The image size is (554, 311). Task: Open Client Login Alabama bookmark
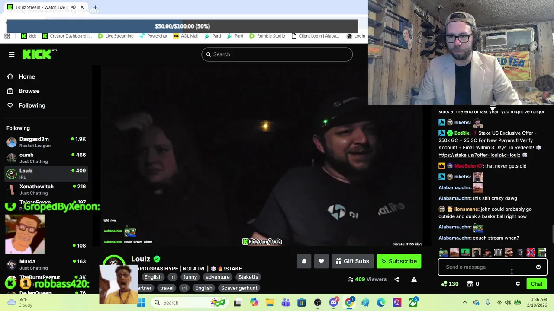tap(315, 36)
